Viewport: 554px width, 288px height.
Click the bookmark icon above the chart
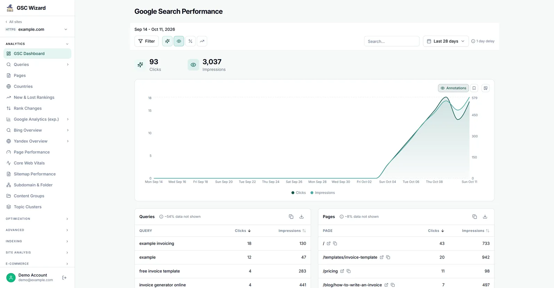474,88
